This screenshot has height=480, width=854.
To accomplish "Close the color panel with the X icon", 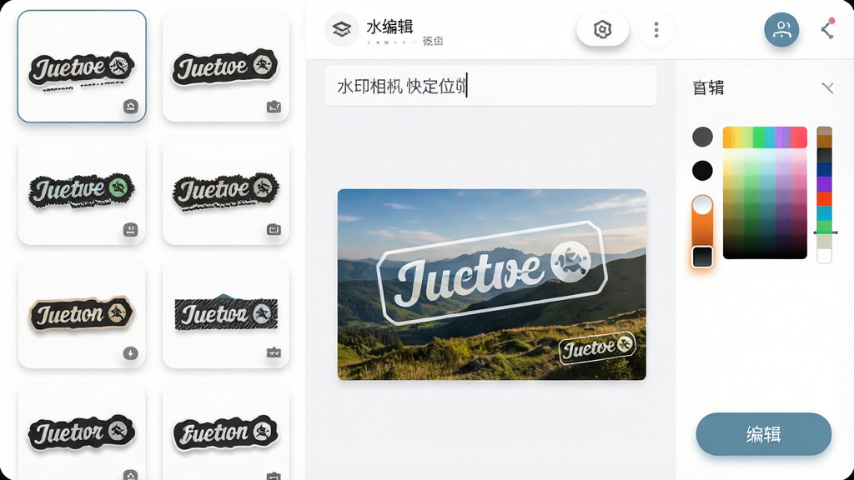I will pos(828,87).
